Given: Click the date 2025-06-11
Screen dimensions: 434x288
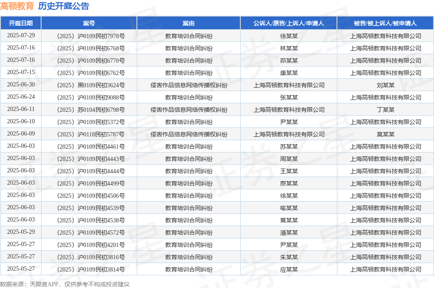Looking at the screenshot, I should [x=21, y=109].
